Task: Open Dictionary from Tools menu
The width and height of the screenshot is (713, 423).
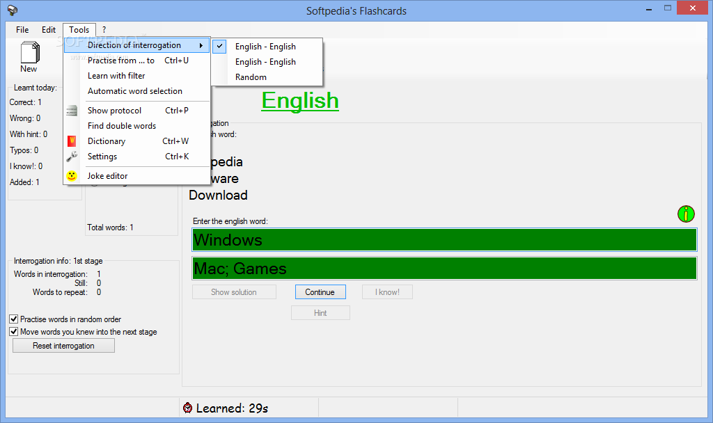Action: pyautogui.click(x=137, y=141)
